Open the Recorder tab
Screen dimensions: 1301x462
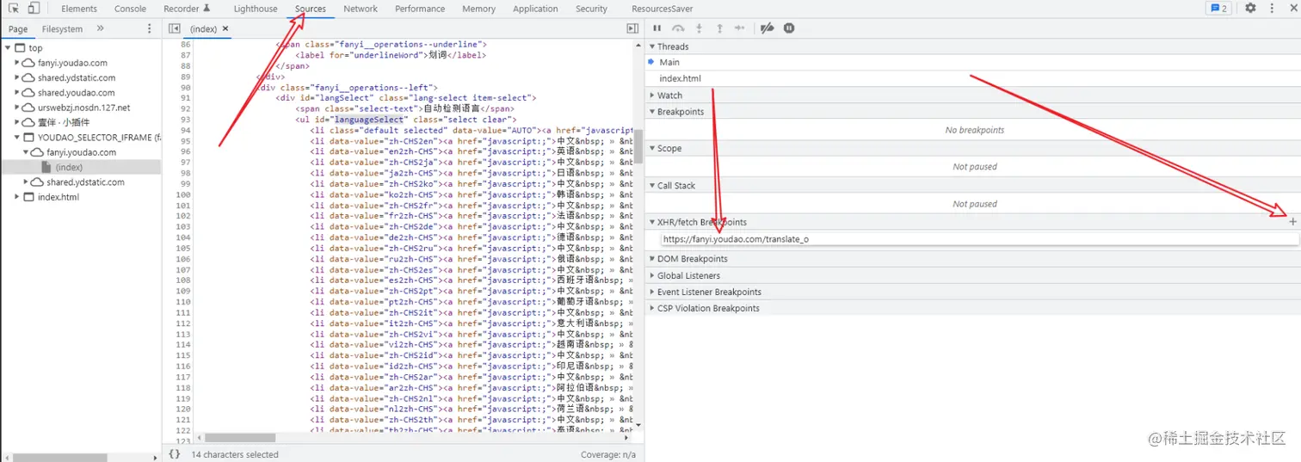187,9
